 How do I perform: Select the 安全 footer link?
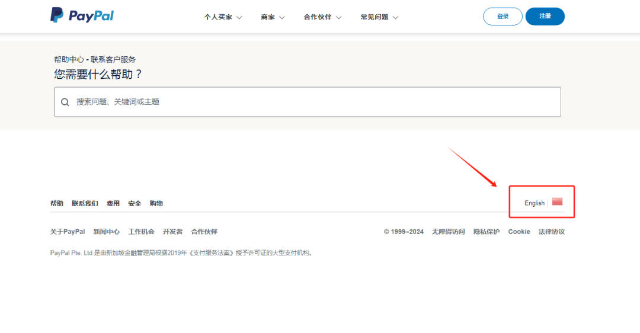point(135,203)
